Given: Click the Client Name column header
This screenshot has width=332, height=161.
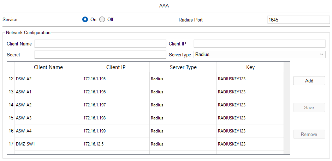Looking at the screenshot, I should pyautogui.click(x=48, y=67).
